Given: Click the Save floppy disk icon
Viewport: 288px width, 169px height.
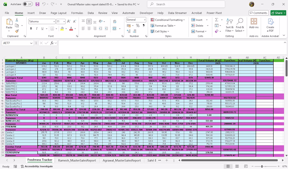Looking at the screenshot, I should coord(37,4).
